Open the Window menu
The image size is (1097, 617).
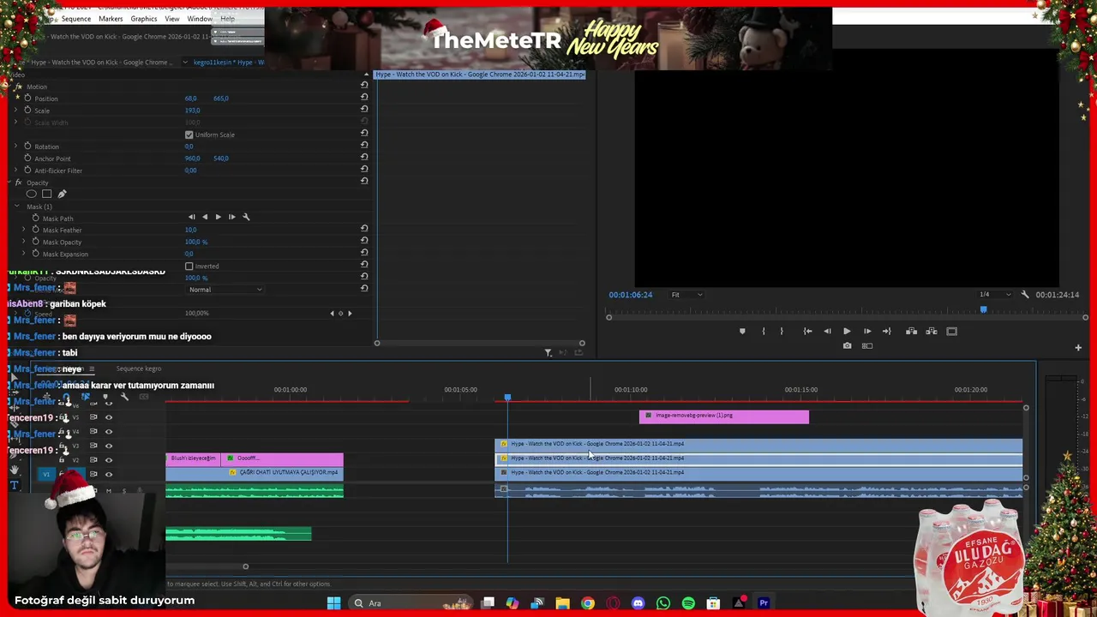[x=200, y=18]
